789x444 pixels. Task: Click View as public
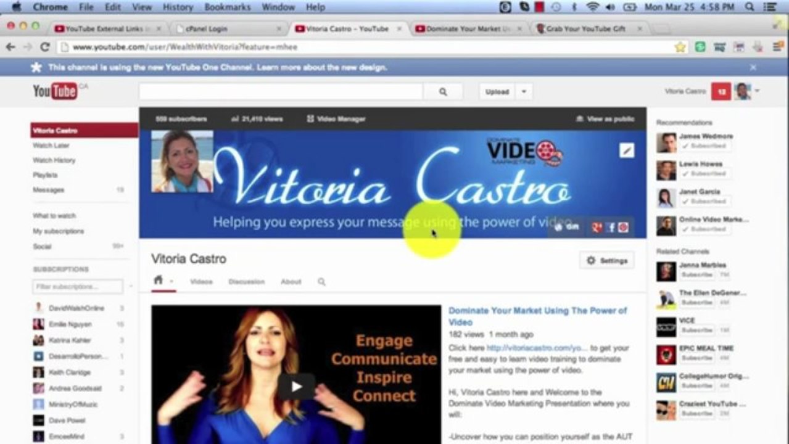coord(605,119)
